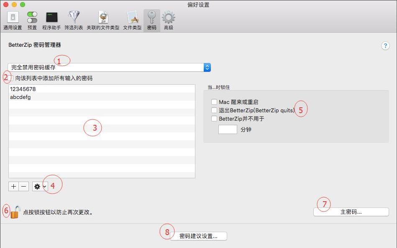Image resolution: width=397 pixels, height=248 pixels.
Task: Click the 主密码 button
Action: [x=351, y=212]
